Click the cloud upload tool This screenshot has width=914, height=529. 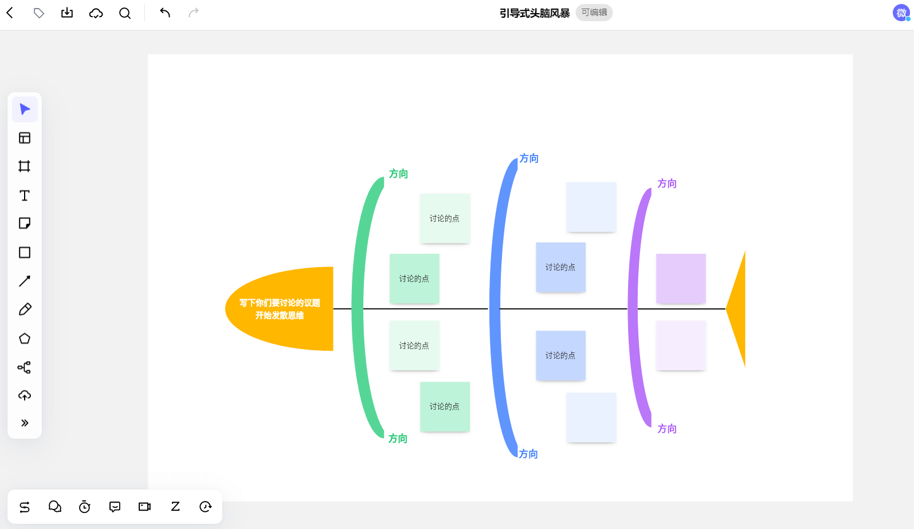click(x=25, y=395)
